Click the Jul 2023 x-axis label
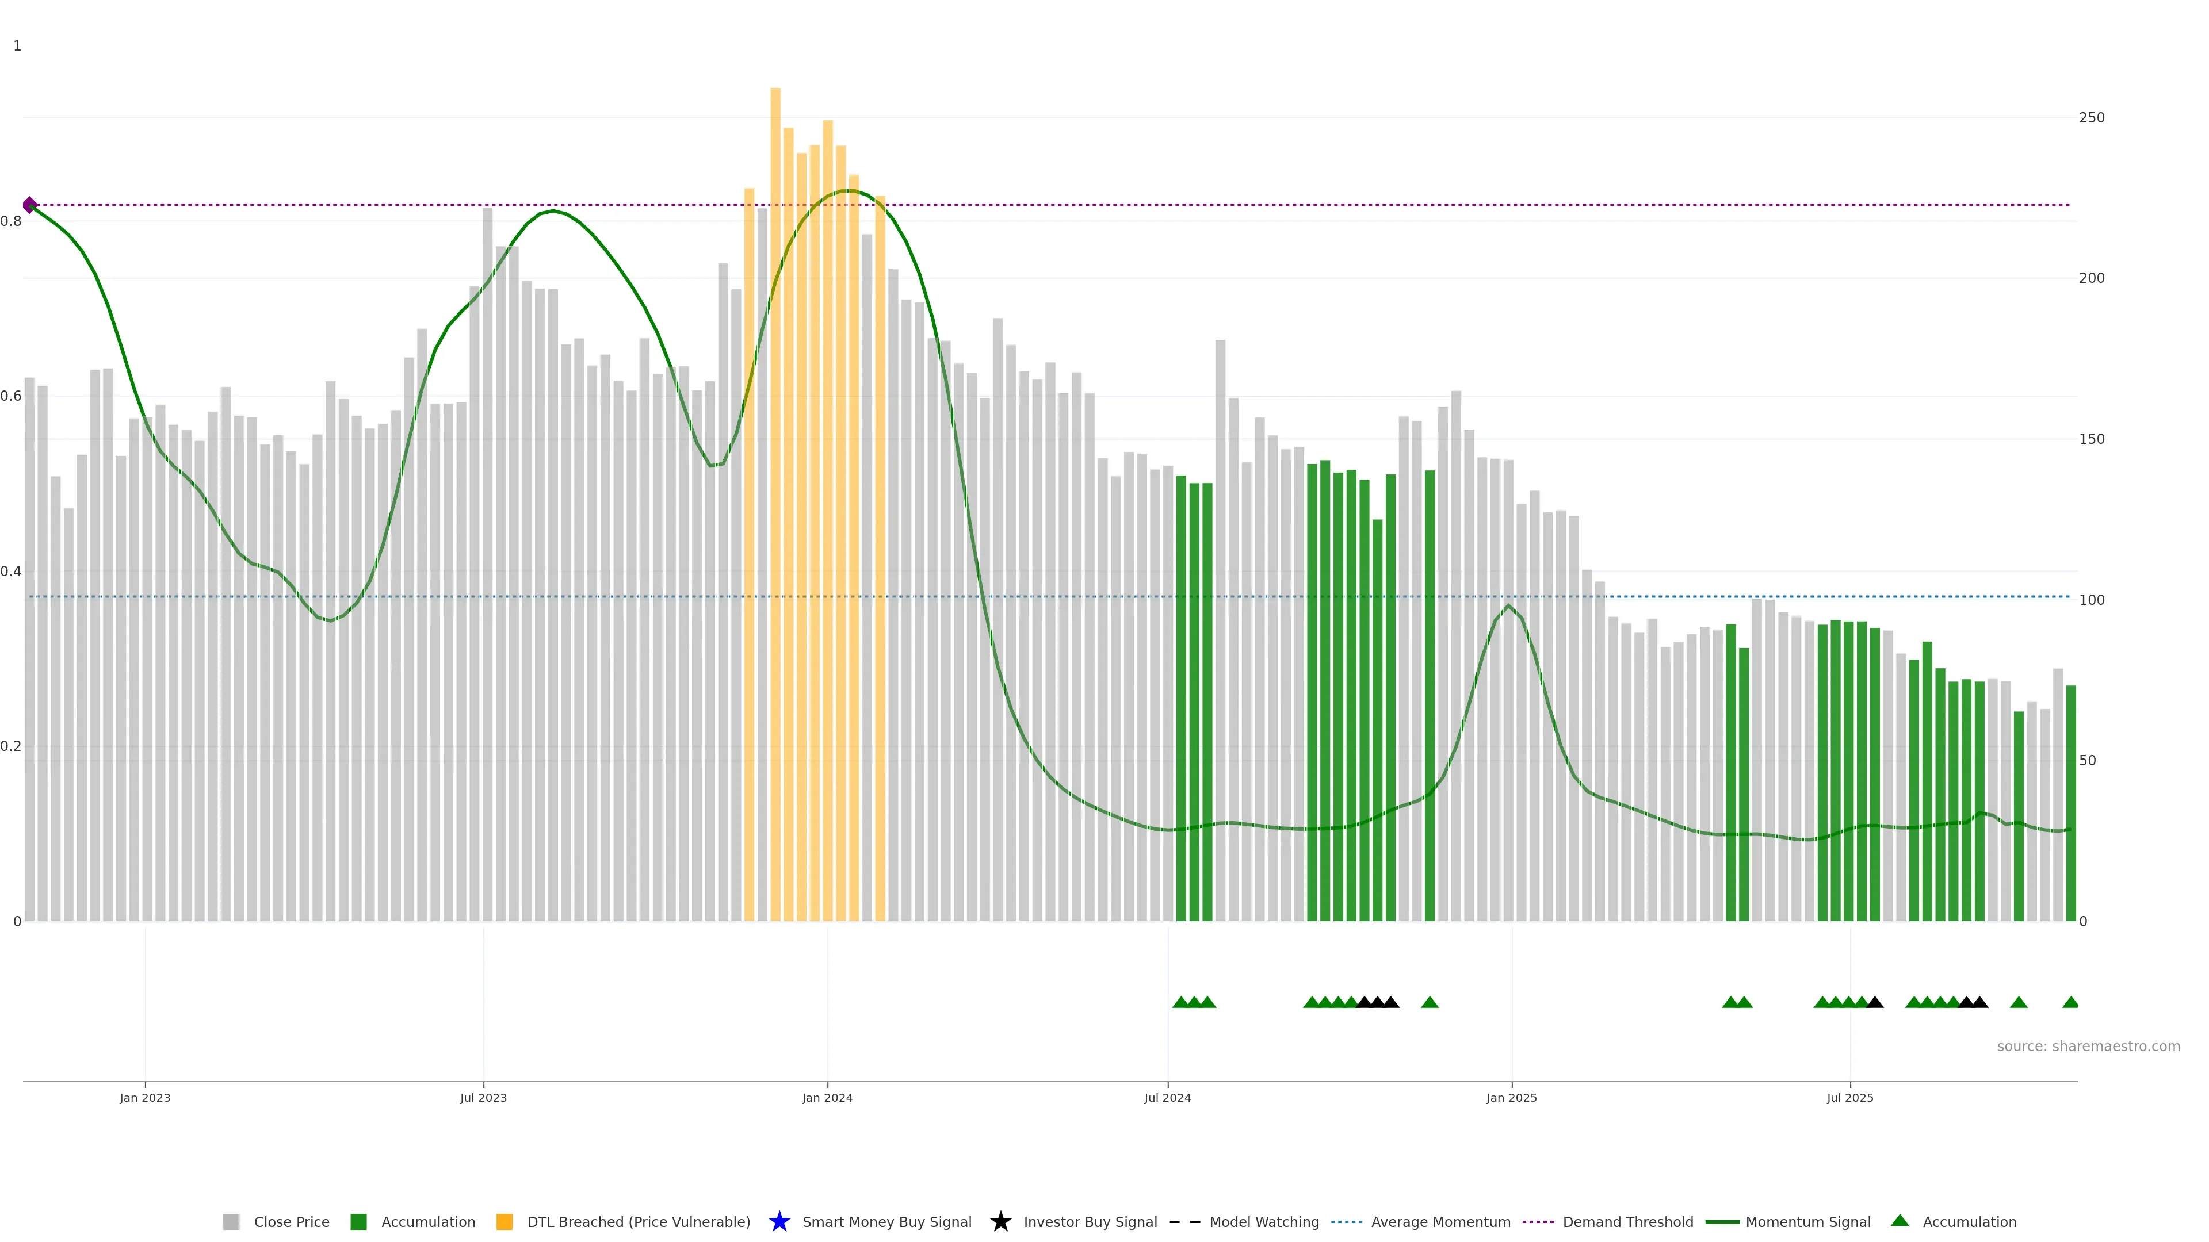The width and height of the screenshot is (2209, 1242). tap(483, 1097)
